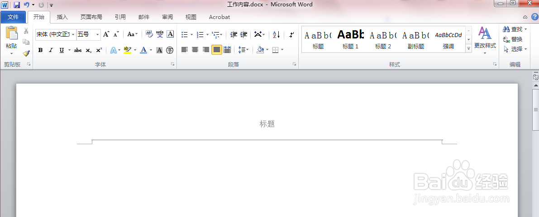Toggle strikethrough formatting
The image size is (539, 217).
(78, 50)
